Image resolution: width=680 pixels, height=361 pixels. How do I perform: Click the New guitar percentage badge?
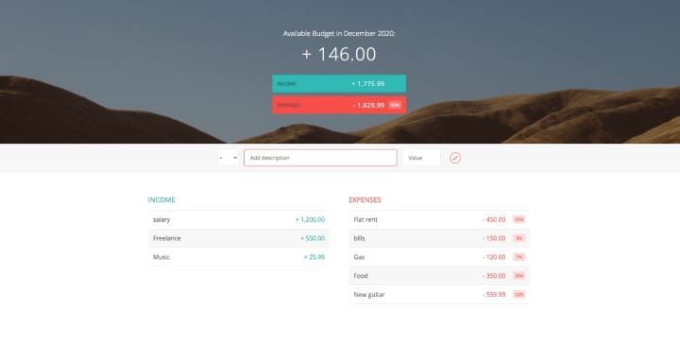coord(519,294)
